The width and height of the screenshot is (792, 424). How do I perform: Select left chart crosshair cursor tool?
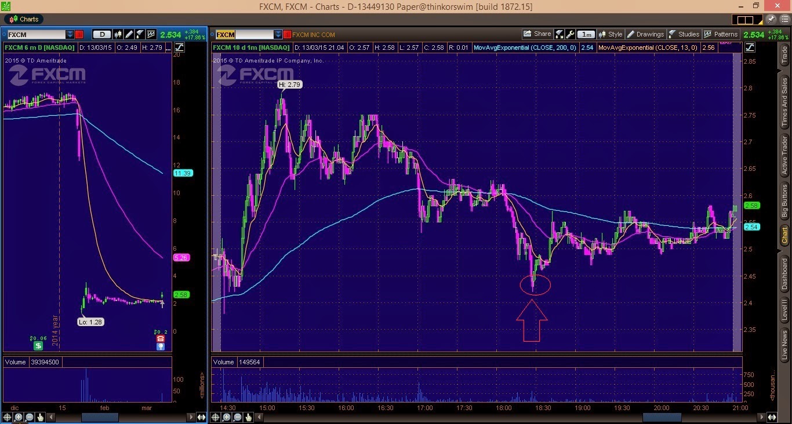tap(7, 417)
